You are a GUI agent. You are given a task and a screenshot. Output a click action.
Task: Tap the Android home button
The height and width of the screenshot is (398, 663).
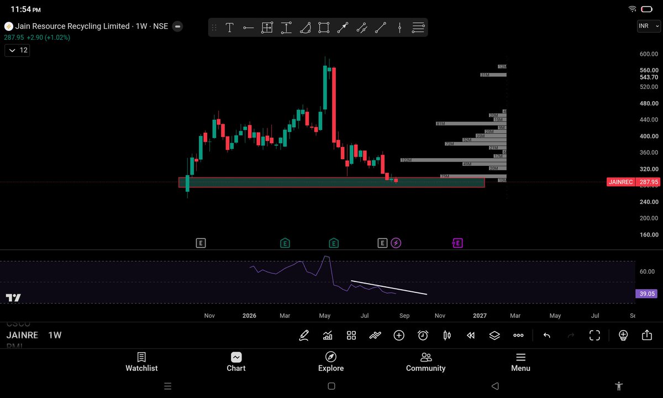[331, 386]
